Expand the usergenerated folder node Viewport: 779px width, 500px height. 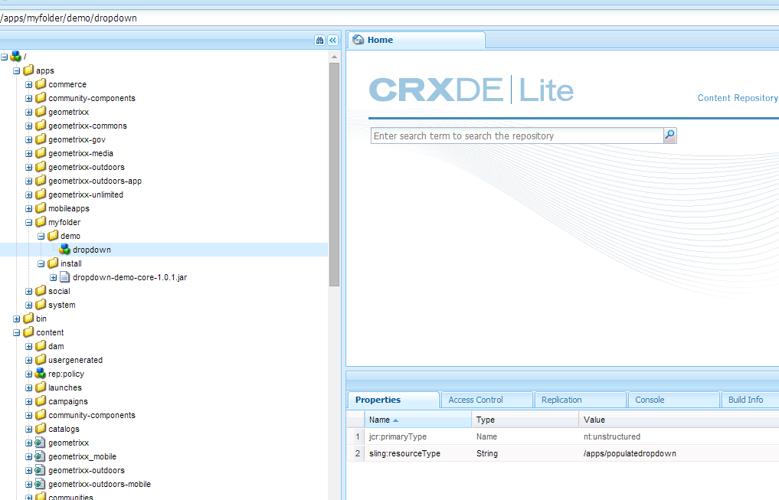pyautogui.click(x=29, y=361)
